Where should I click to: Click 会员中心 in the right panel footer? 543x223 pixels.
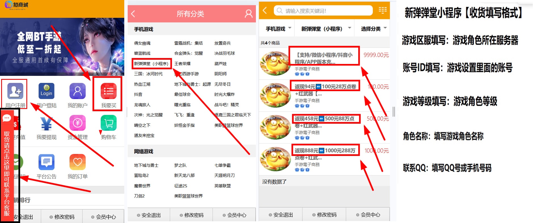tap(368, 215)
